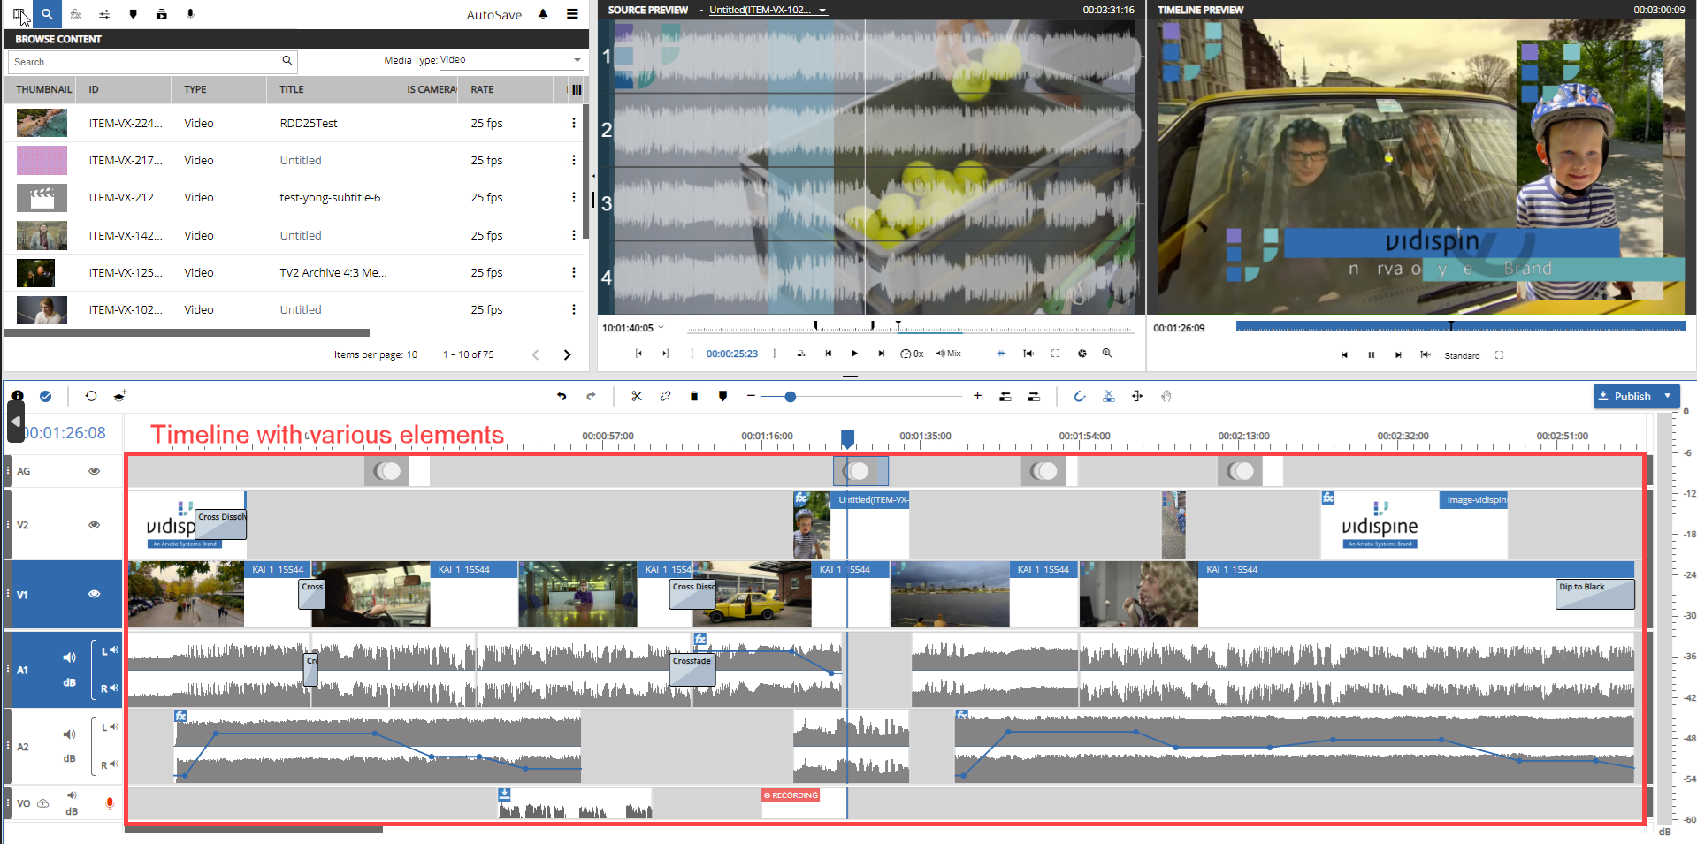The width and height of the screenshot is (1697, 844).
Task: Click the search icon in the Browse Content panel
Action: [x=286, y=61]
